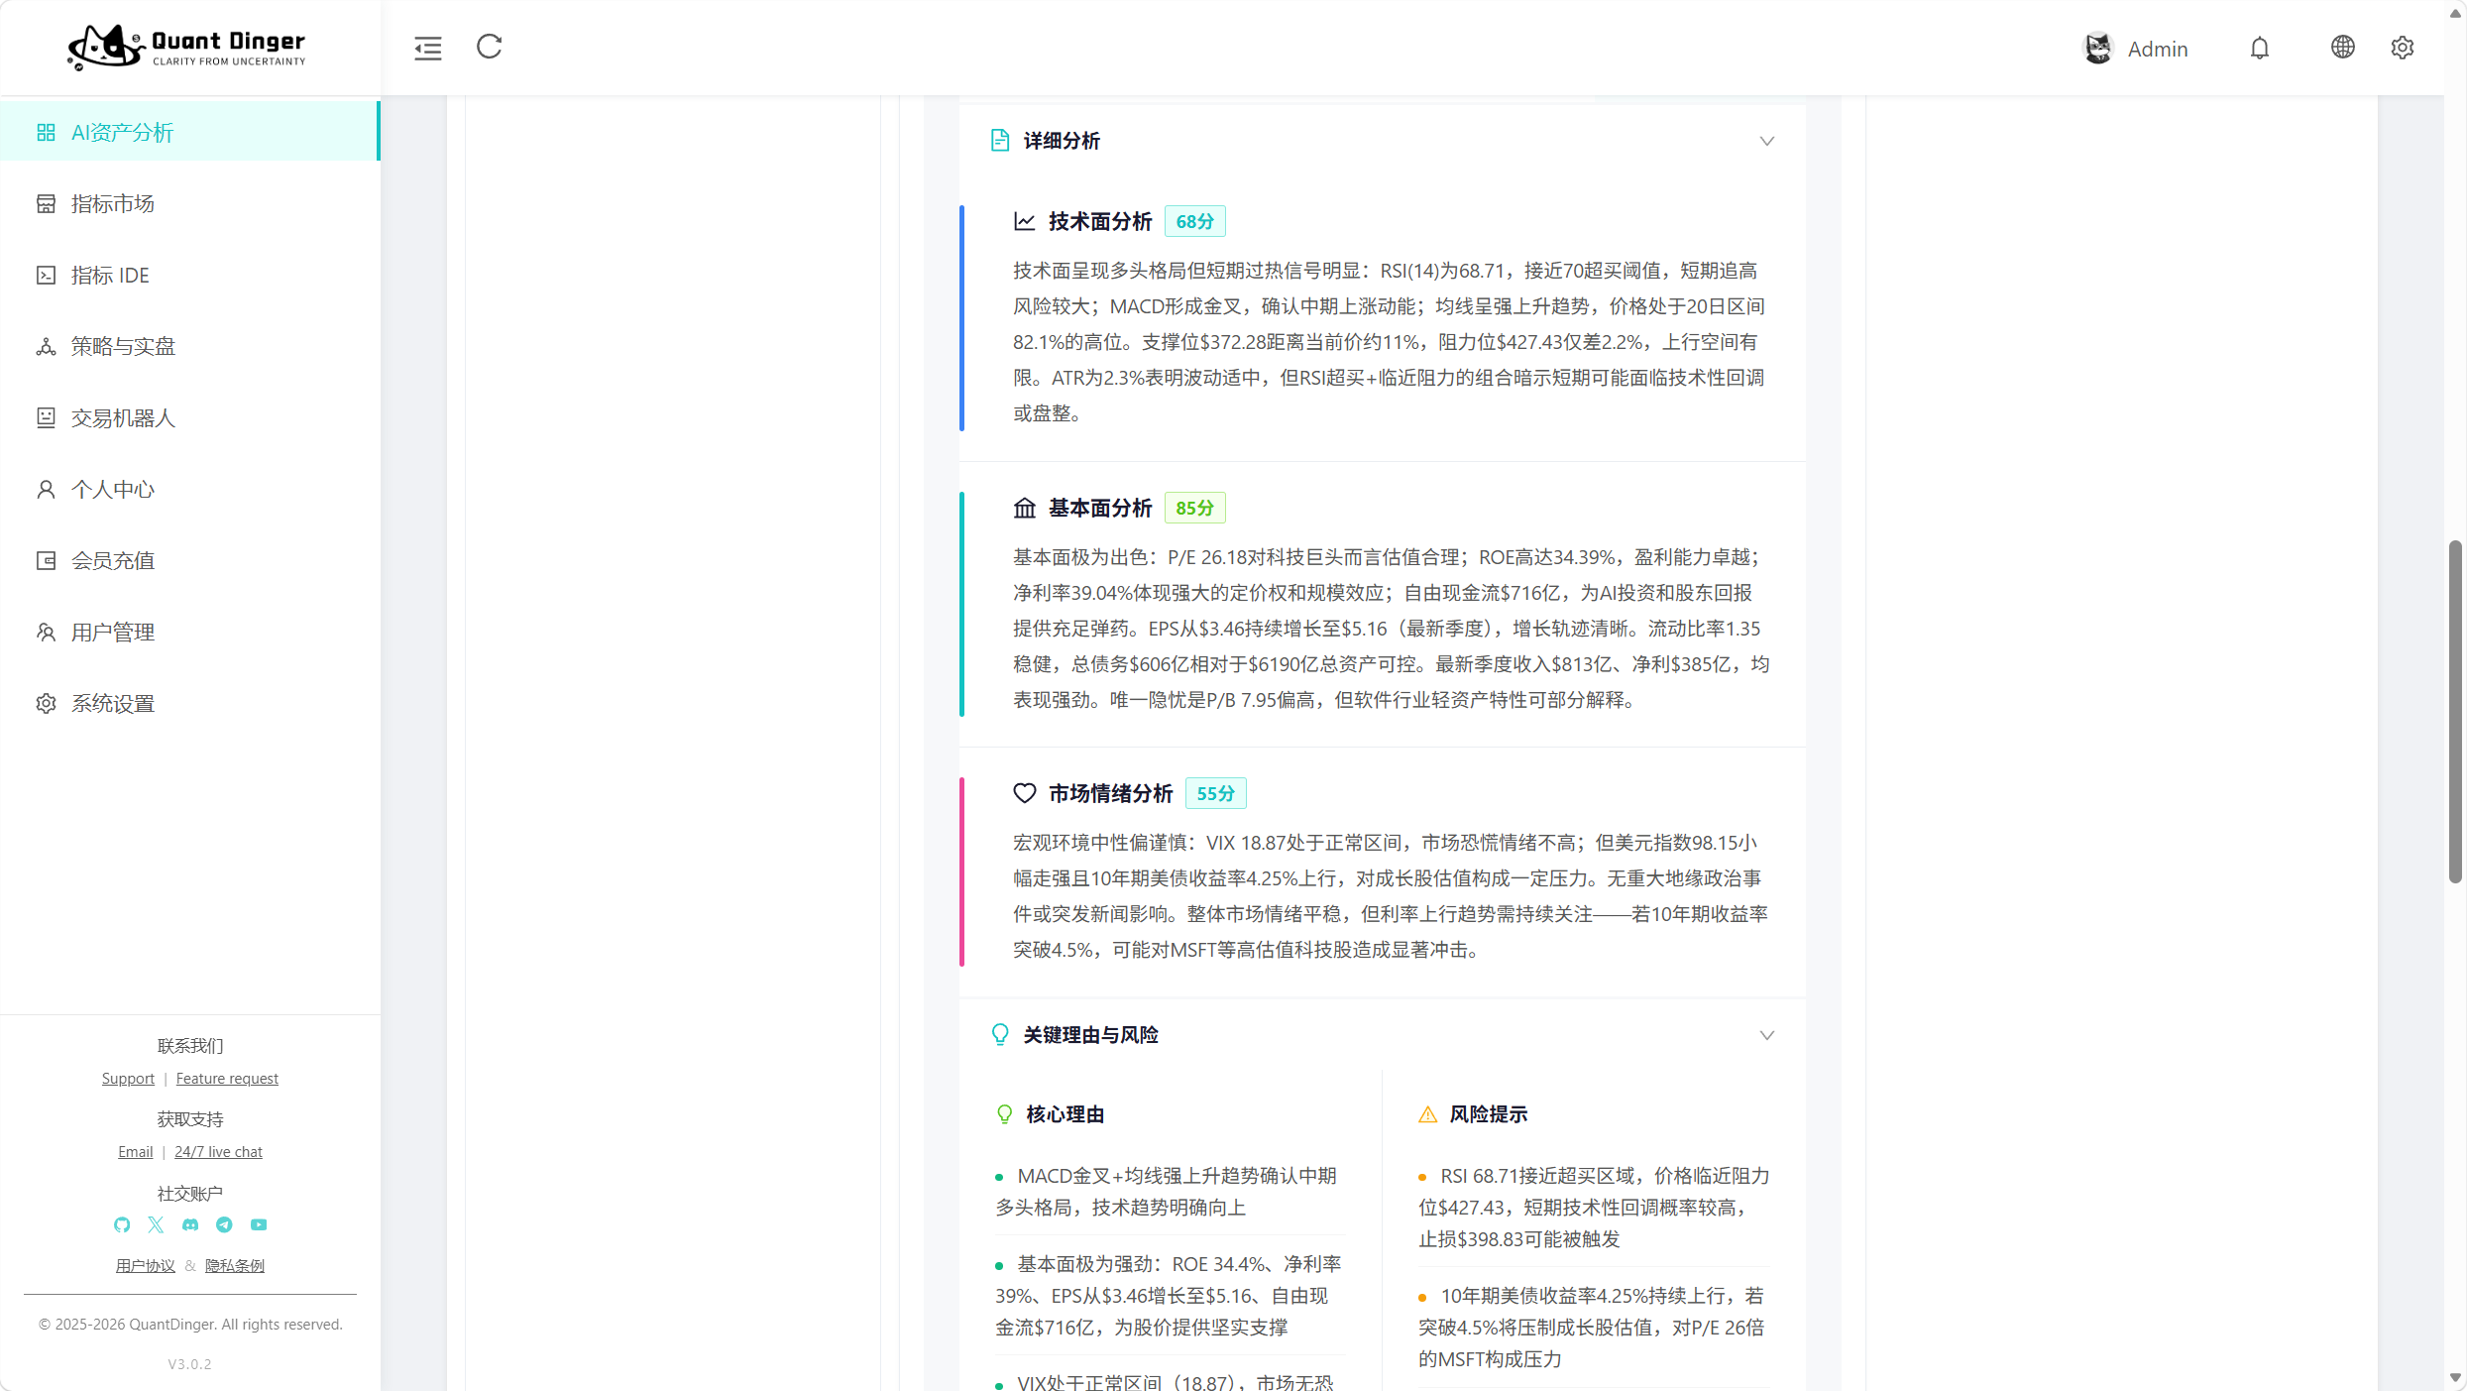Click the Quant Dinger logo
2467x1391 pixels.
[186, 47]
